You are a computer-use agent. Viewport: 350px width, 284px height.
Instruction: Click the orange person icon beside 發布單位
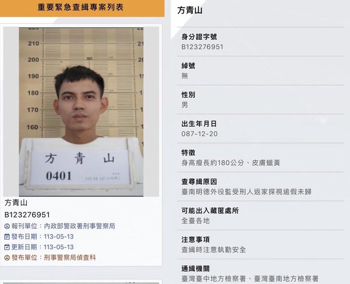click(x=7, y=258)
